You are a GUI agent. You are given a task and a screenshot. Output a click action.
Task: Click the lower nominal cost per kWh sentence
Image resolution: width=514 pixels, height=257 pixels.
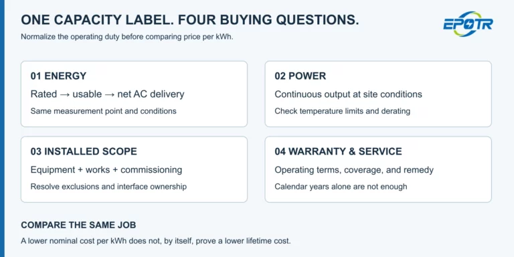click(x=156, y=241)
